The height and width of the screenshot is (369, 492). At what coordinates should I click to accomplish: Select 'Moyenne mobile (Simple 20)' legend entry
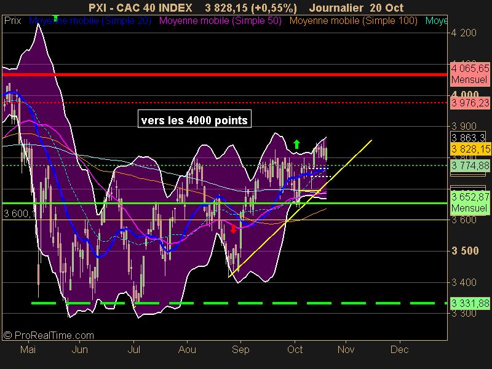pos(90,21)
